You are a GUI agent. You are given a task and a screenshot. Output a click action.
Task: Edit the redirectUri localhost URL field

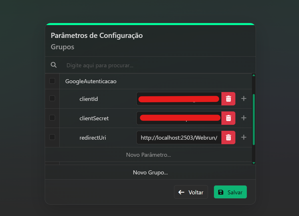pyautogui.click(x=179, y=138)
